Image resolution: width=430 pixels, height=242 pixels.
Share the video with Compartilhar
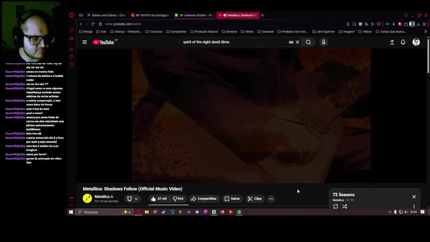tap(204, 199)
